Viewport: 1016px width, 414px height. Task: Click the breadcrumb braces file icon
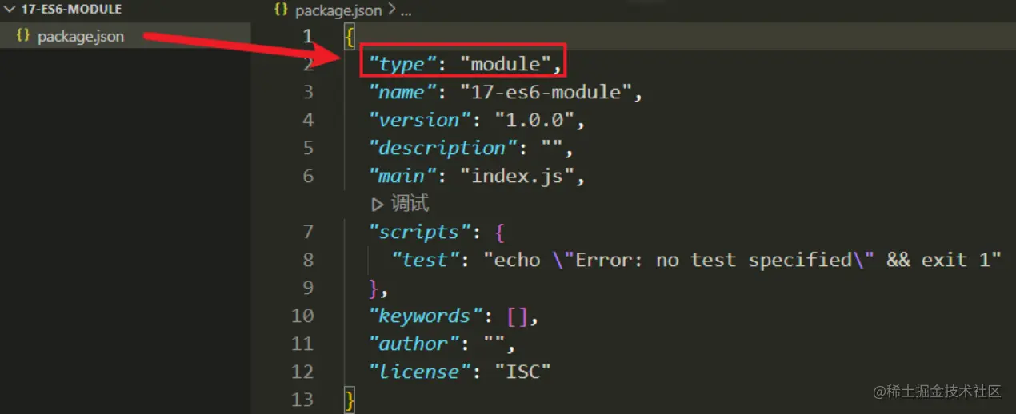pyautogui.click(x=281, y=10)
